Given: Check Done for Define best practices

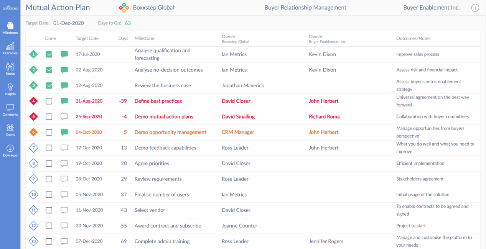Looking at the screenshot, I should click(x=49, y=101).
